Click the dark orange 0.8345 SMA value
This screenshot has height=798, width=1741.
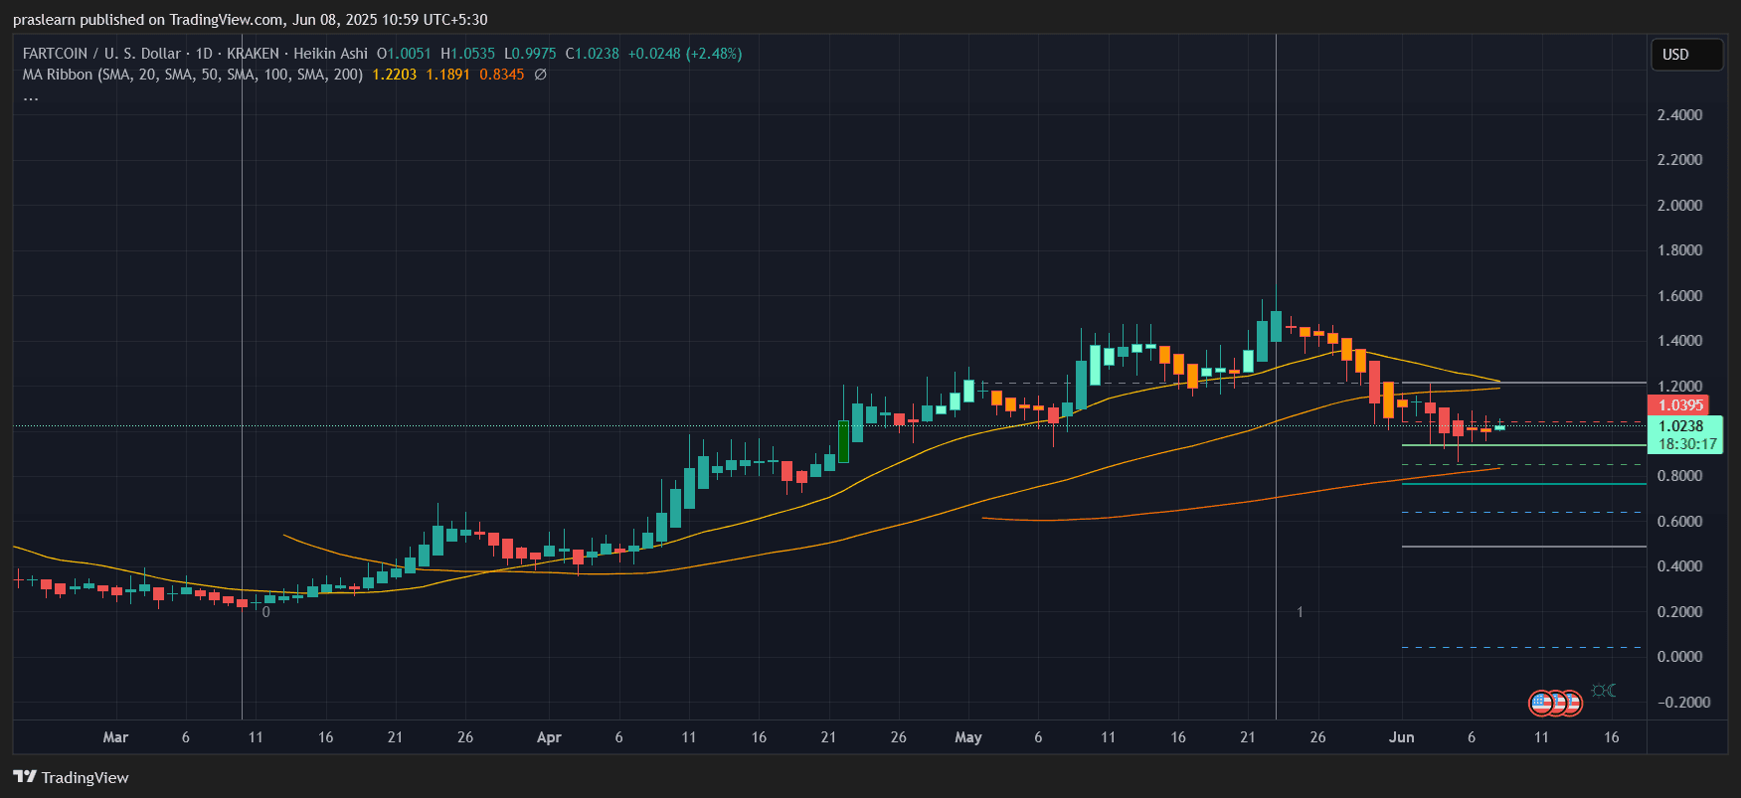coord(501,75)
